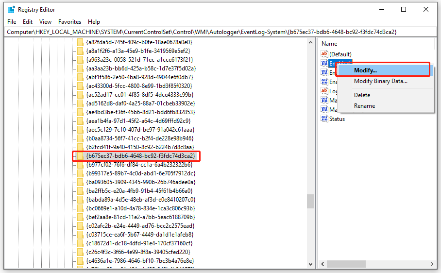Maximize the Registry Editor window
Viewport: 441px width, 273px height.
tap(404, 10)
